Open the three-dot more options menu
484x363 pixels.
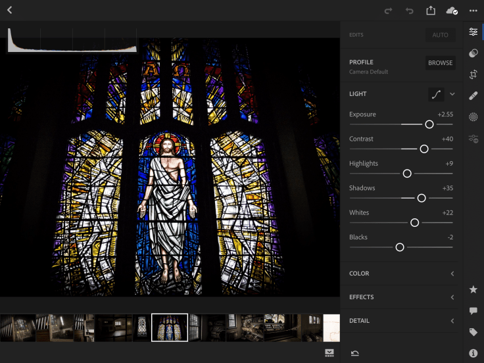473,11
